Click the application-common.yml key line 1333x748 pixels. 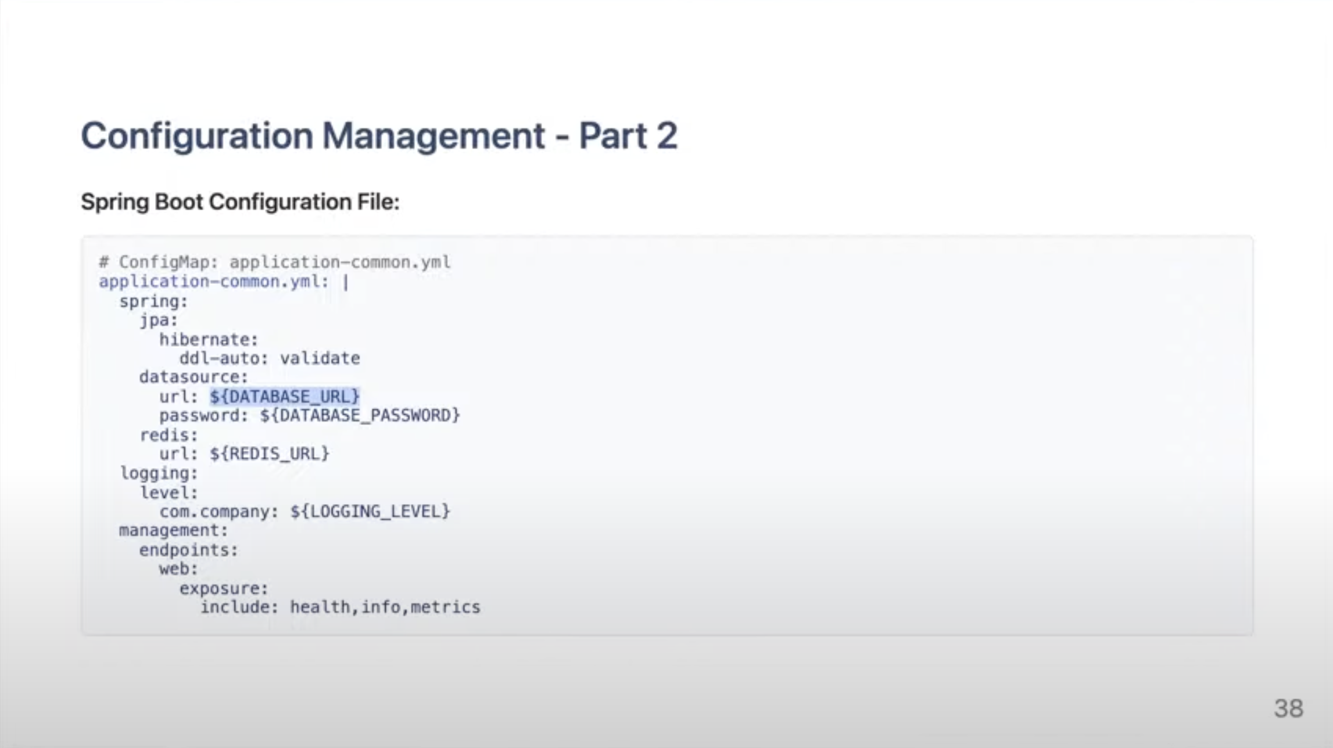click(214, 282)
